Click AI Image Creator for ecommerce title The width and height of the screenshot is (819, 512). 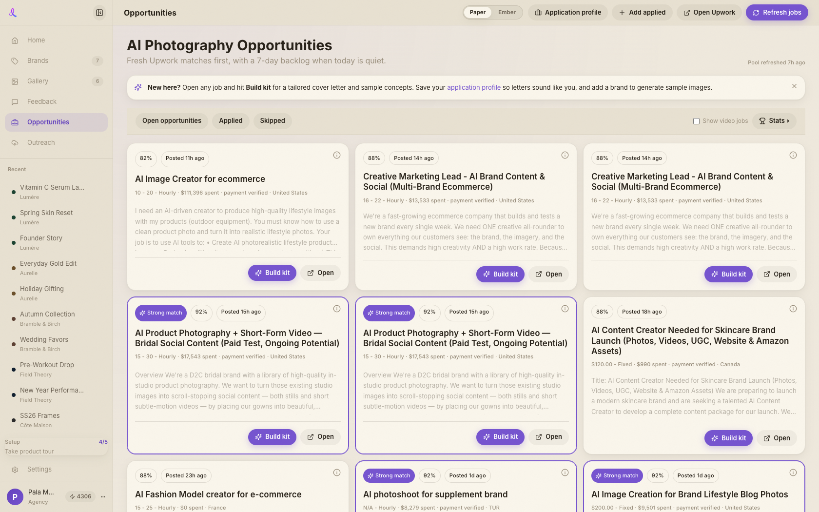tap(200, 179)
